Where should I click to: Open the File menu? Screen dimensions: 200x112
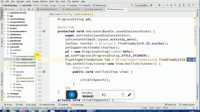(2, 1)
